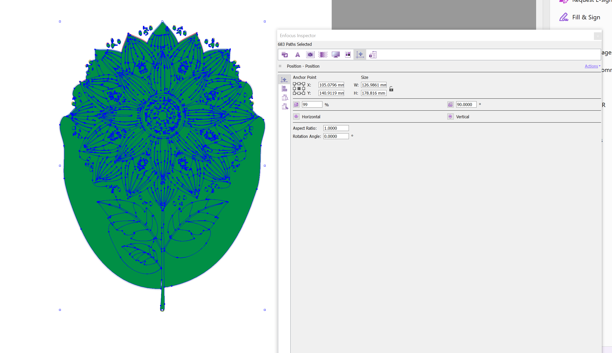Select the Position sub-tab in sidebar
The image size is (612, 353).
(284, 80)
